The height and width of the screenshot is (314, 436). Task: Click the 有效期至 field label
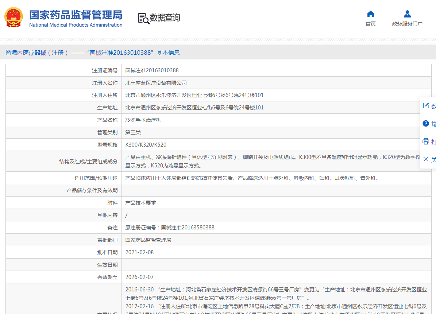107,277
